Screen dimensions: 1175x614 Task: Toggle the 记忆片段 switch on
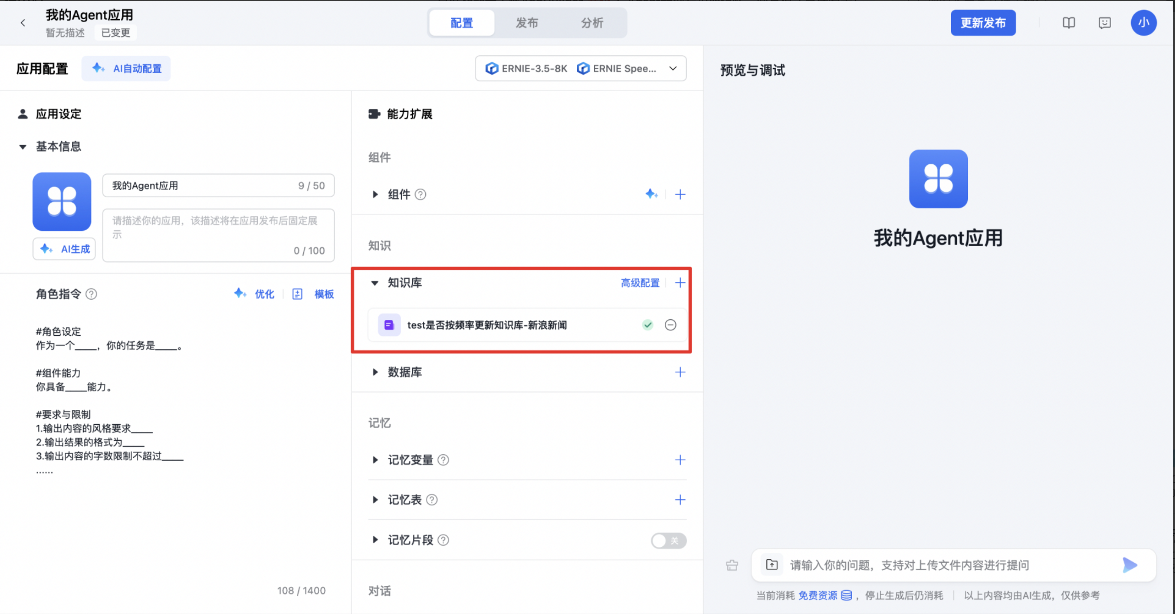click(668, 540)
